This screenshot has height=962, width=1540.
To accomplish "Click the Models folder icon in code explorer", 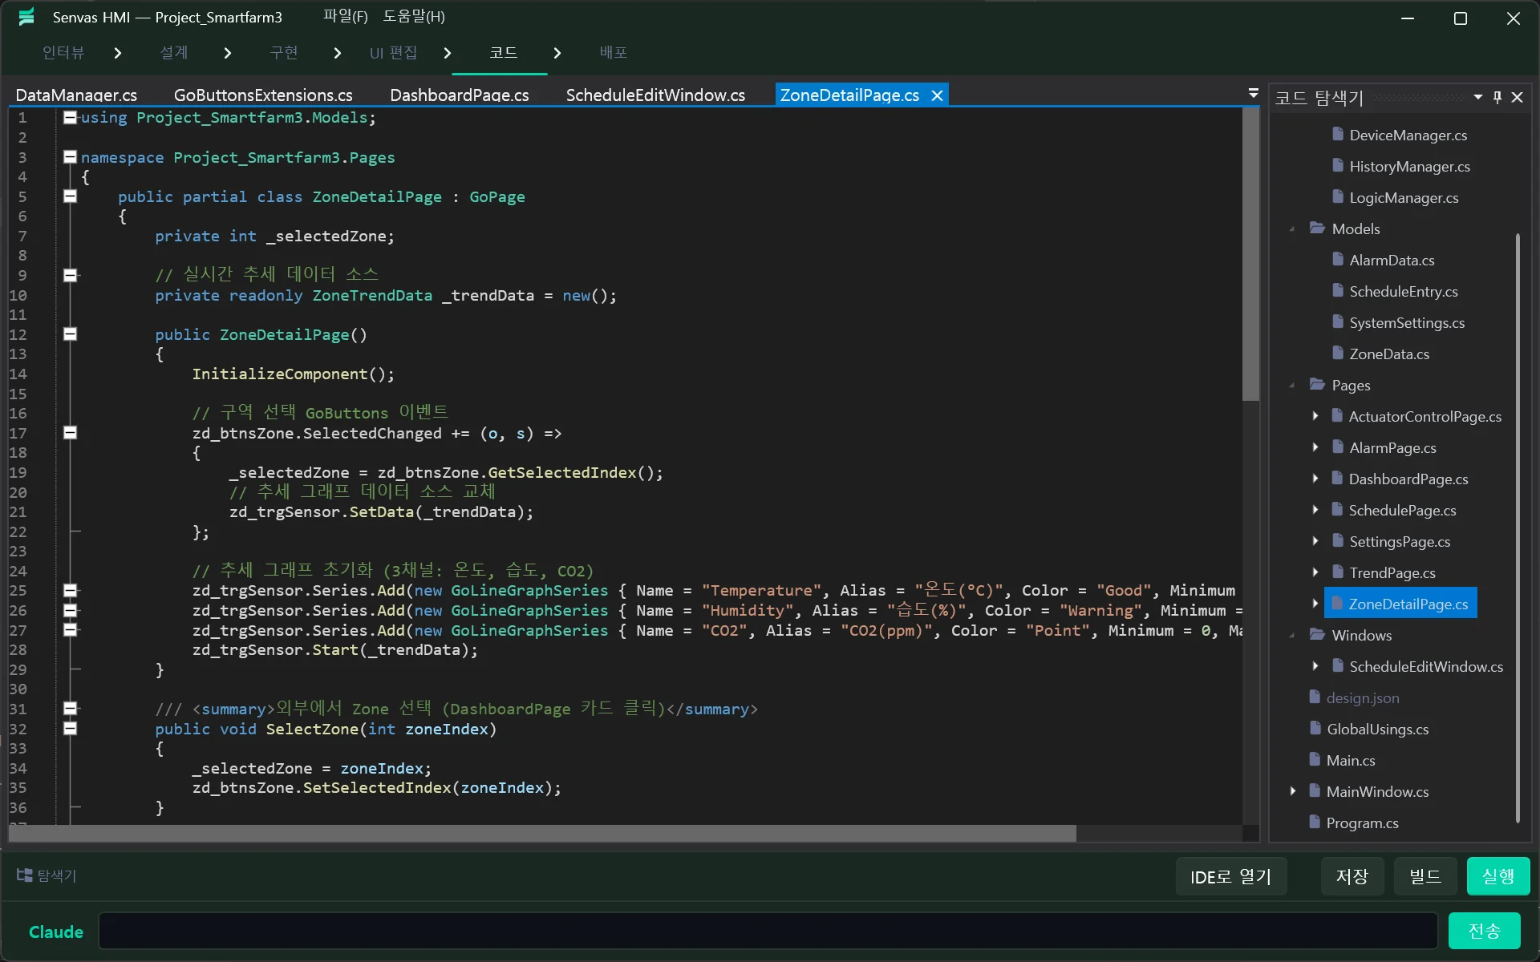I will pyautogui.click(x=1316, y=228).
